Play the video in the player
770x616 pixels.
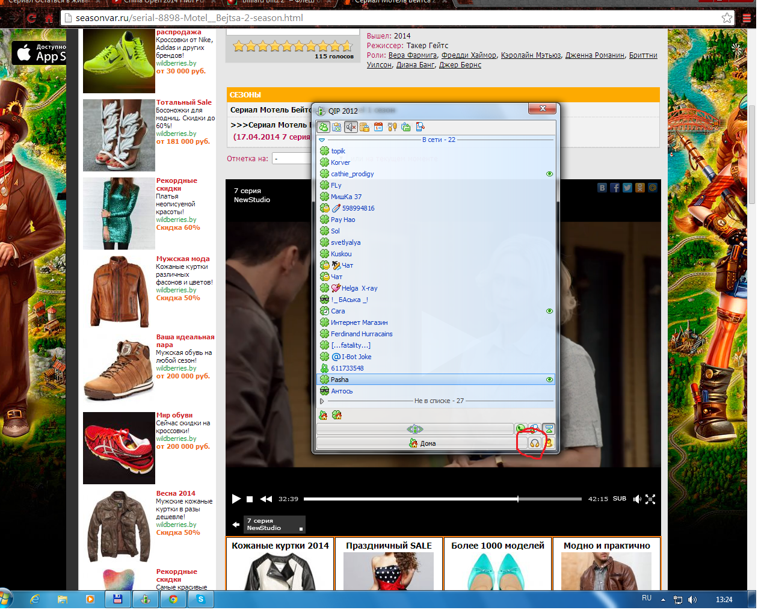pyautogui.click(x=236, y=499)
